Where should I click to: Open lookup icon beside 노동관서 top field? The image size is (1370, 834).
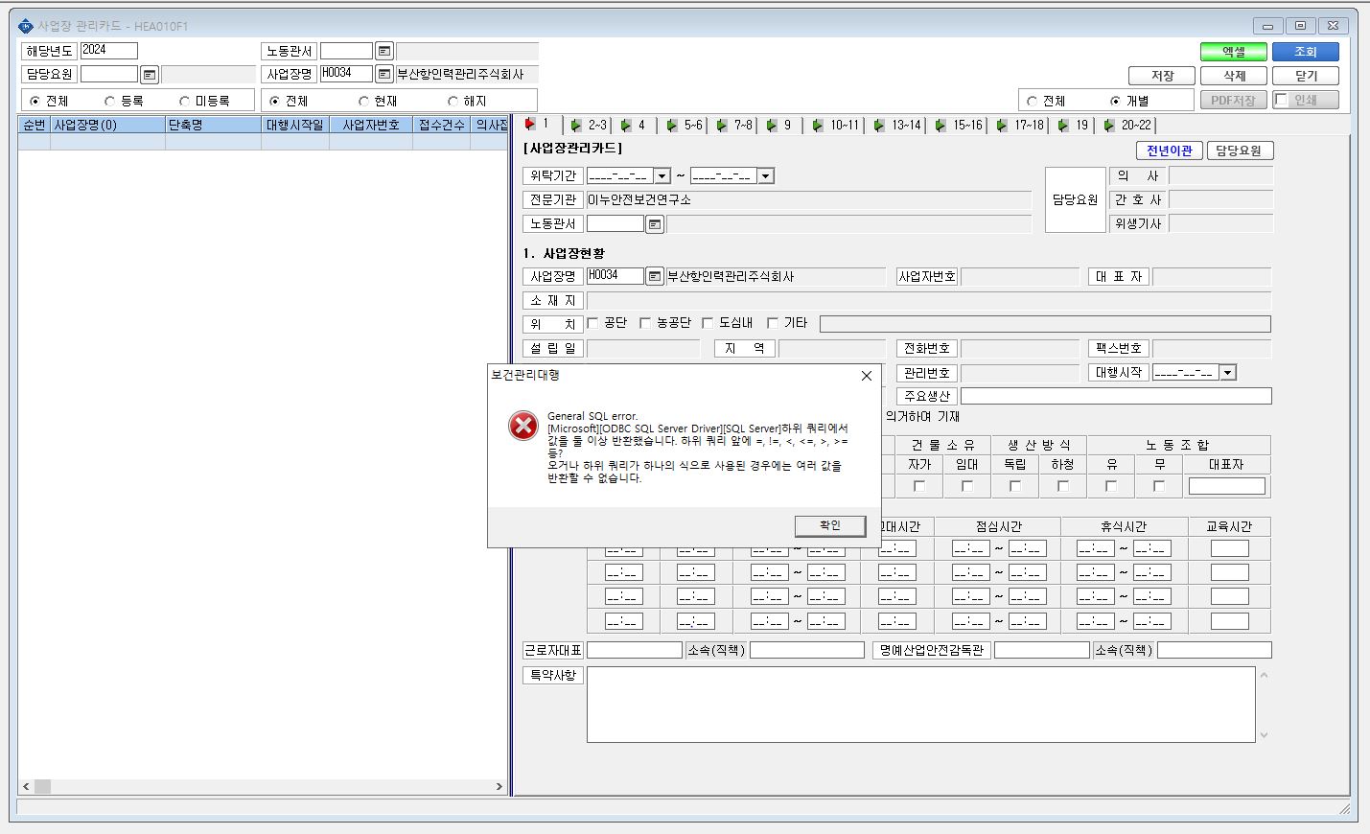point(384,51)
